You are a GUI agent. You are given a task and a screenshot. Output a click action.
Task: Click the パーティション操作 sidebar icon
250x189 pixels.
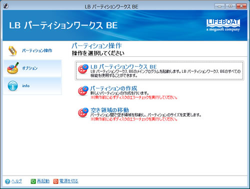12,51
